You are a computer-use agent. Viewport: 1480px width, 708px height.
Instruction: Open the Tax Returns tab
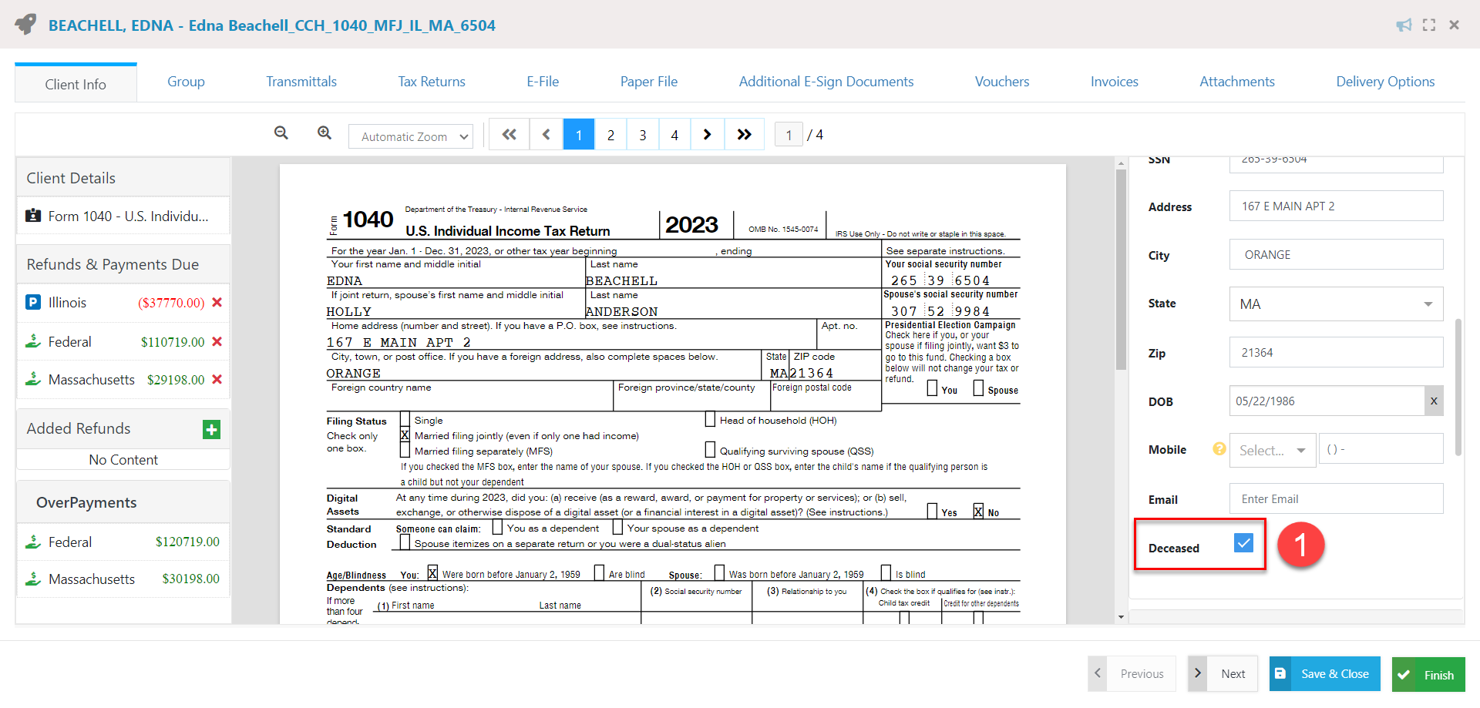point(431,81)
